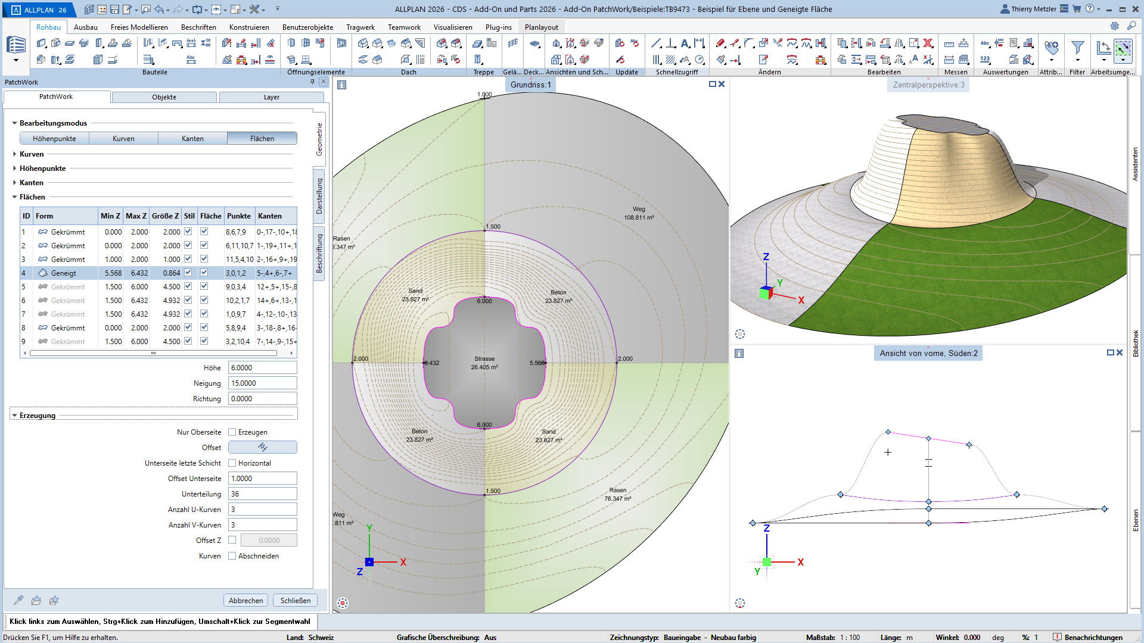
Task: Check the Kurven Abschneiden checkbox
Action: click(x=232, y=556)
